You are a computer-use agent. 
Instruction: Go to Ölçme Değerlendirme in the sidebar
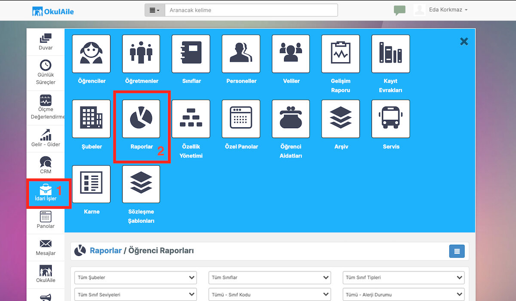[x=46, y=107]
